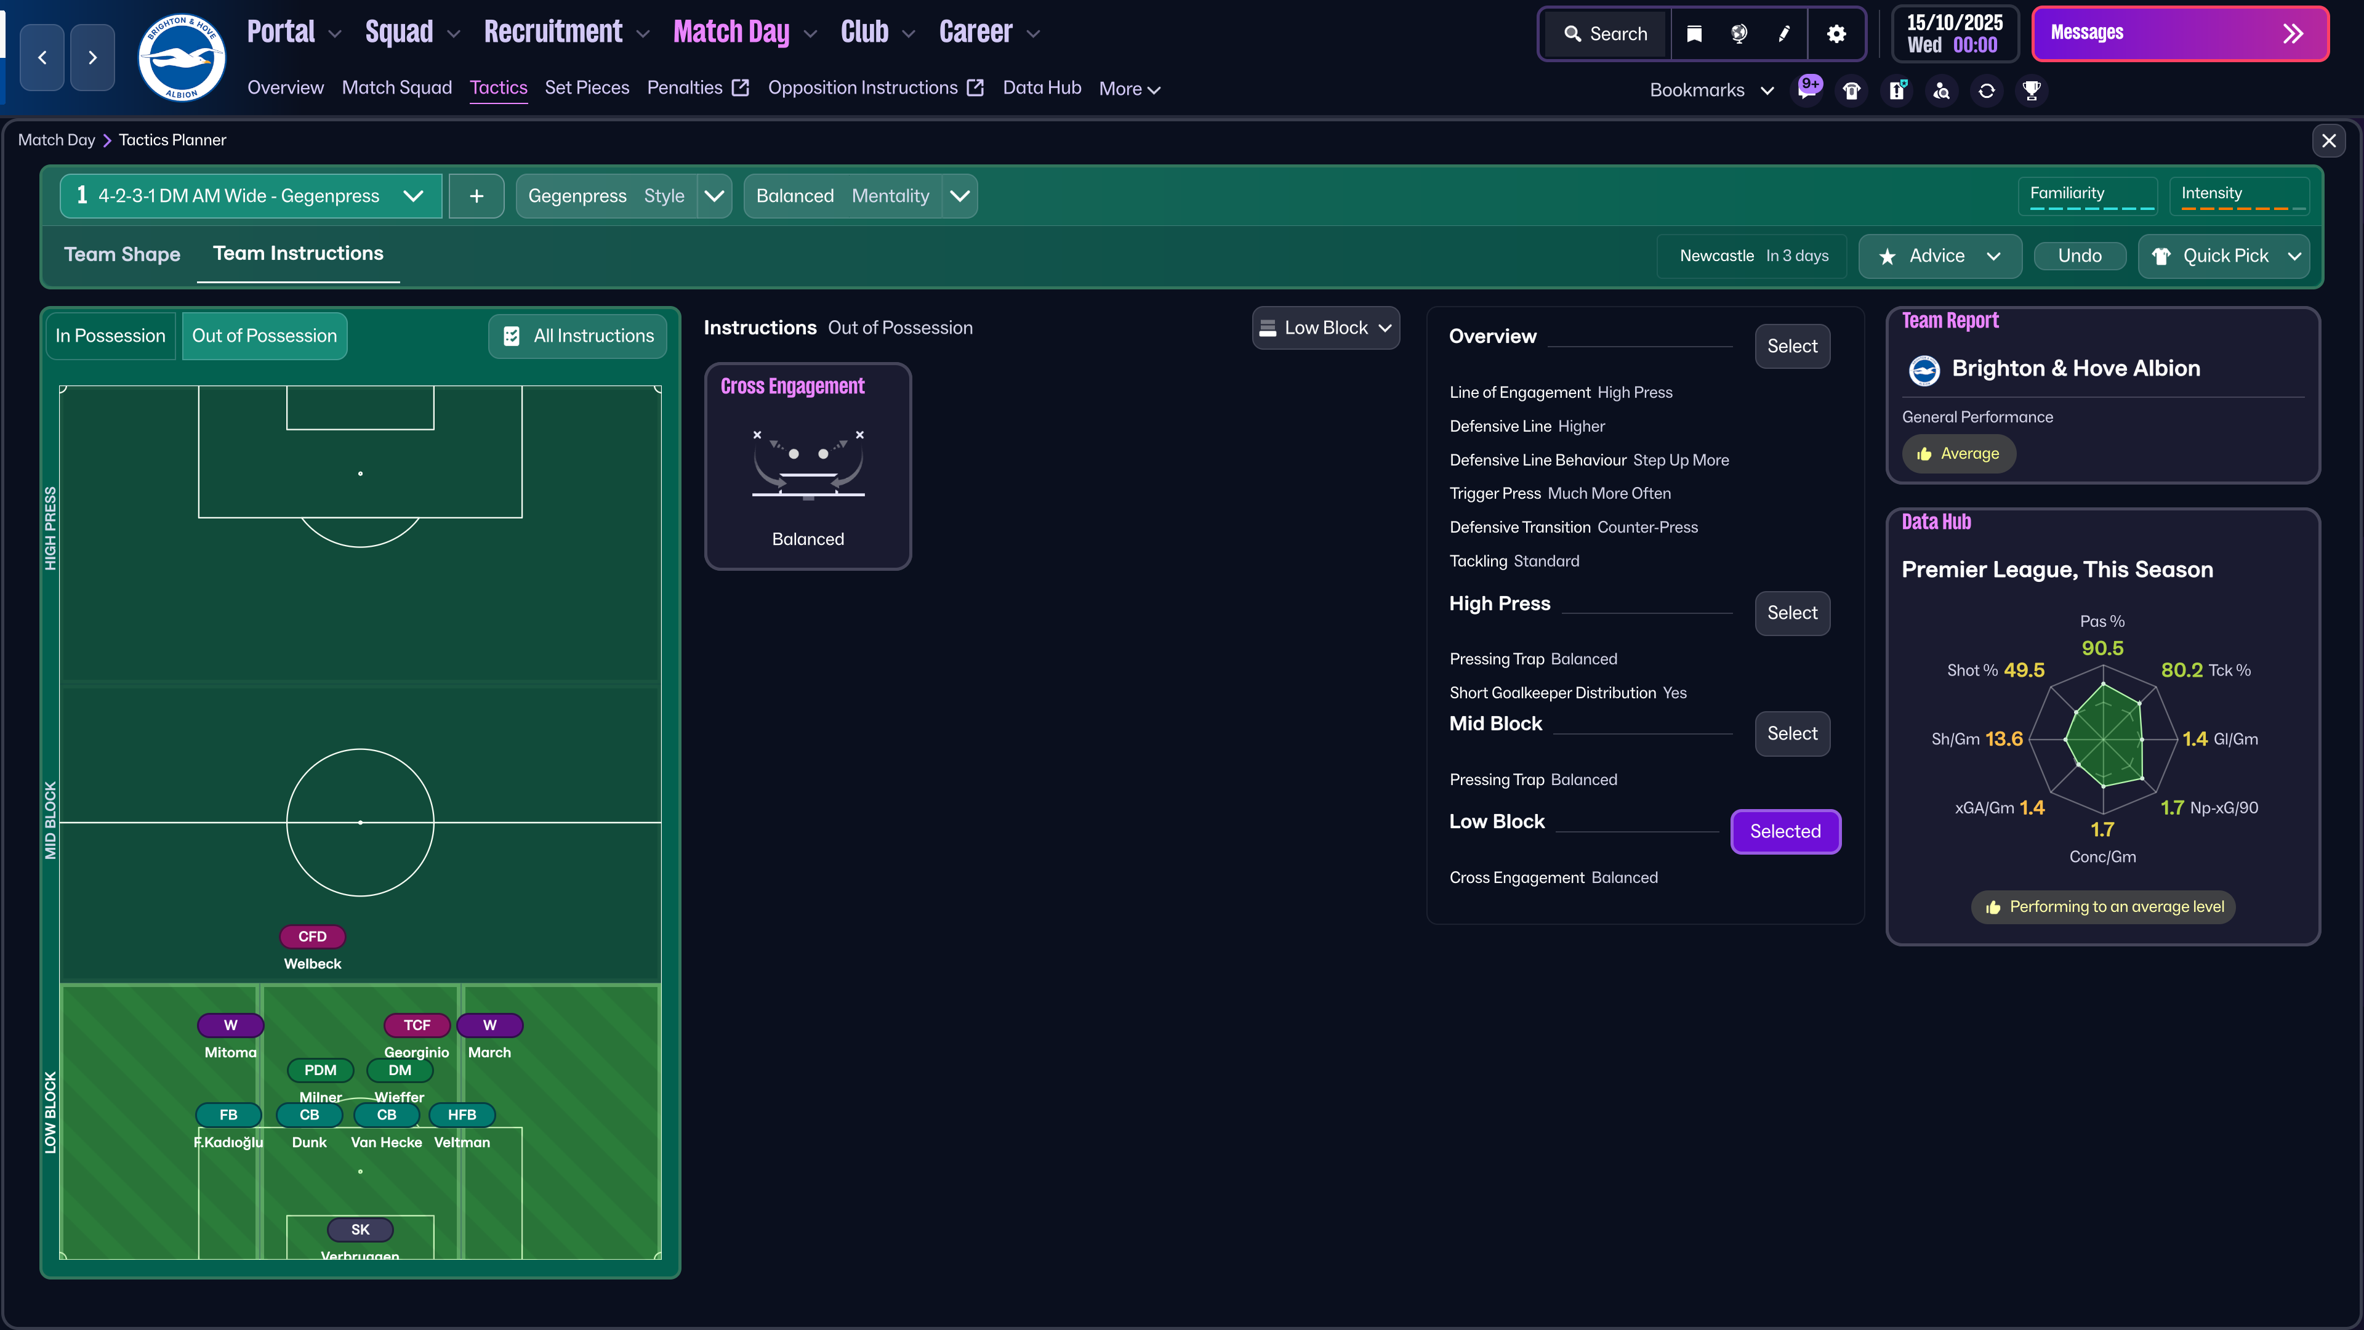Open the Match Day menu
The image size is (2364, 1330).
tap(731, 31)
